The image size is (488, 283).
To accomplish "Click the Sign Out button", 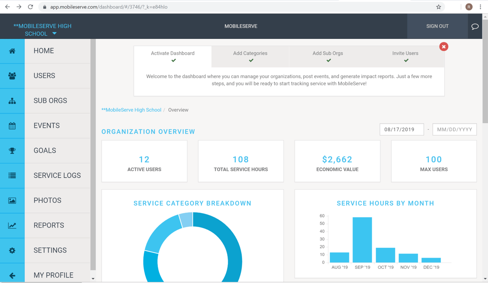I will pyautogui.click(x=437, y=26).
